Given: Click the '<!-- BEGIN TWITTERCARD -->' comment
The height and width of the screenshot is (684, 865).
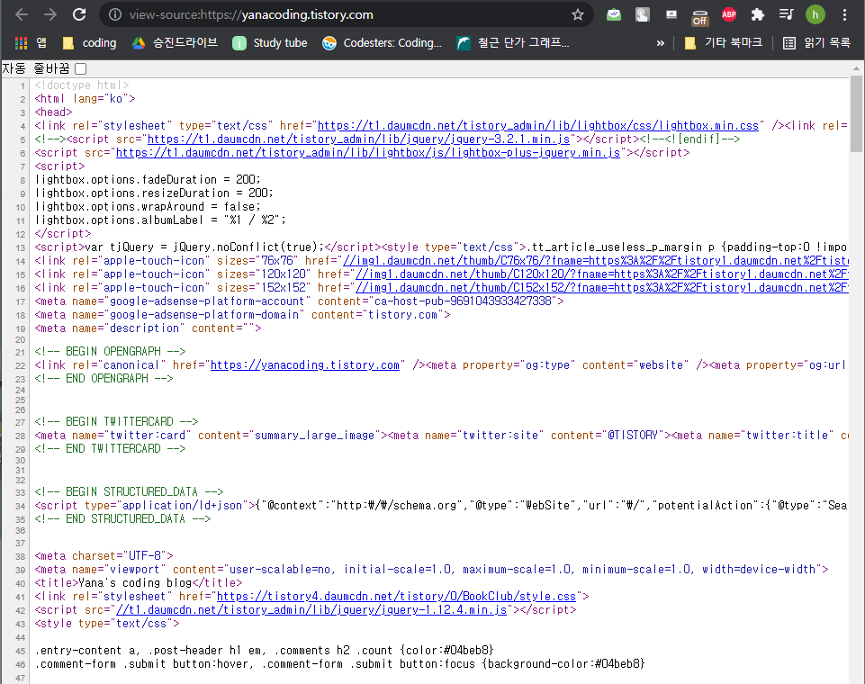Looking at the screenshot, I should coord(116,421).
